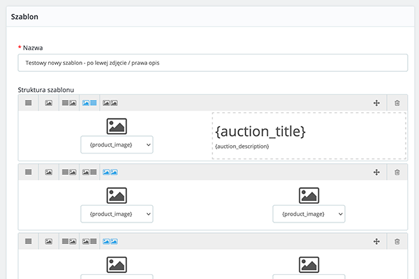Viewport: 419px width, 279px height.
Task: Select text-only layout in third row
Action: point(29,241)
